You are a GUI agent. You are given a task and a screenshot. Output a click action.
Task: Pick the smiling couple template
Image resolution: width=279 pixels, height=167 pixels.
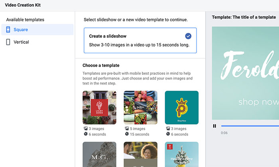pos(141,154)
